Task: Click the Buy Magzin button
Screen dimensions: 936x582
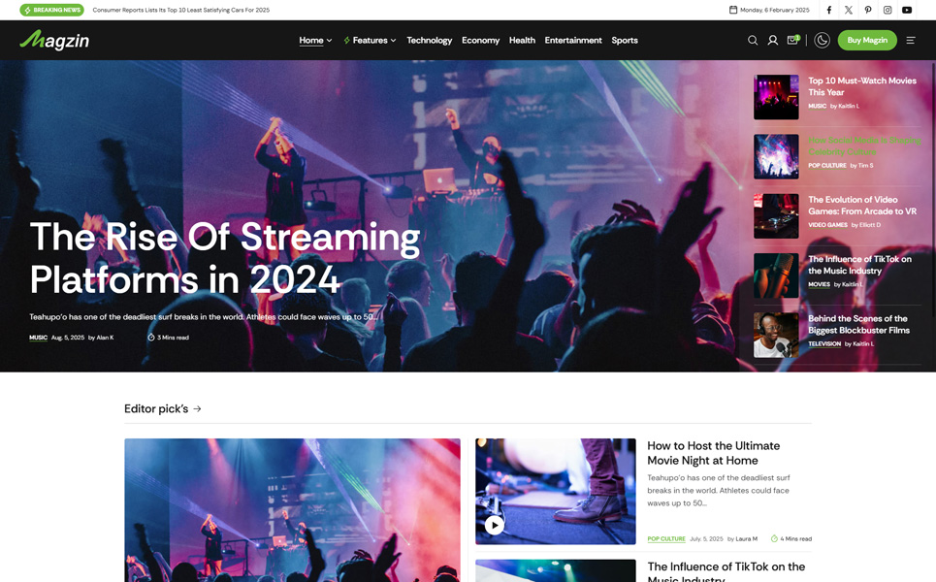Action: click(x=867, y=41)
